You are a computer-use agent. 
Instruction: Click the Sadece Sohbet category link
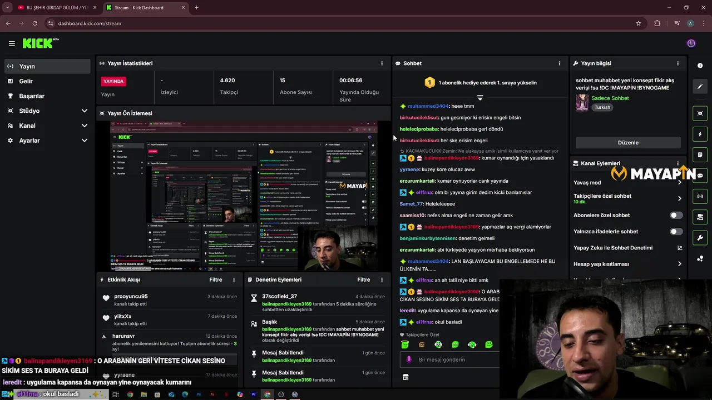coord(610,98)
